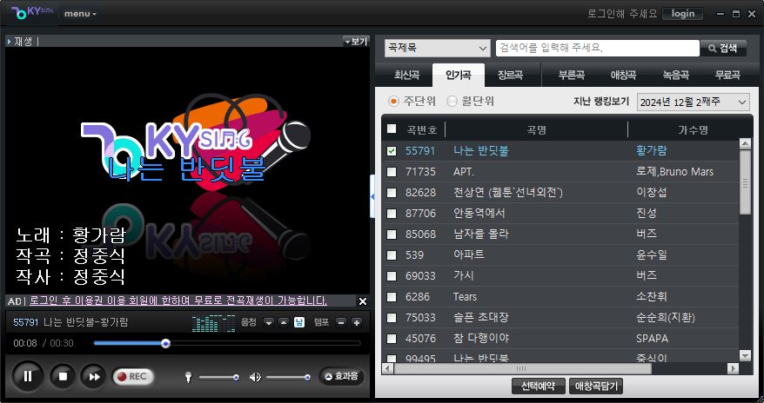Switch to the 인기곡 tab
The height and width of the screenshot is (403, 764).
tap(459, 76)
